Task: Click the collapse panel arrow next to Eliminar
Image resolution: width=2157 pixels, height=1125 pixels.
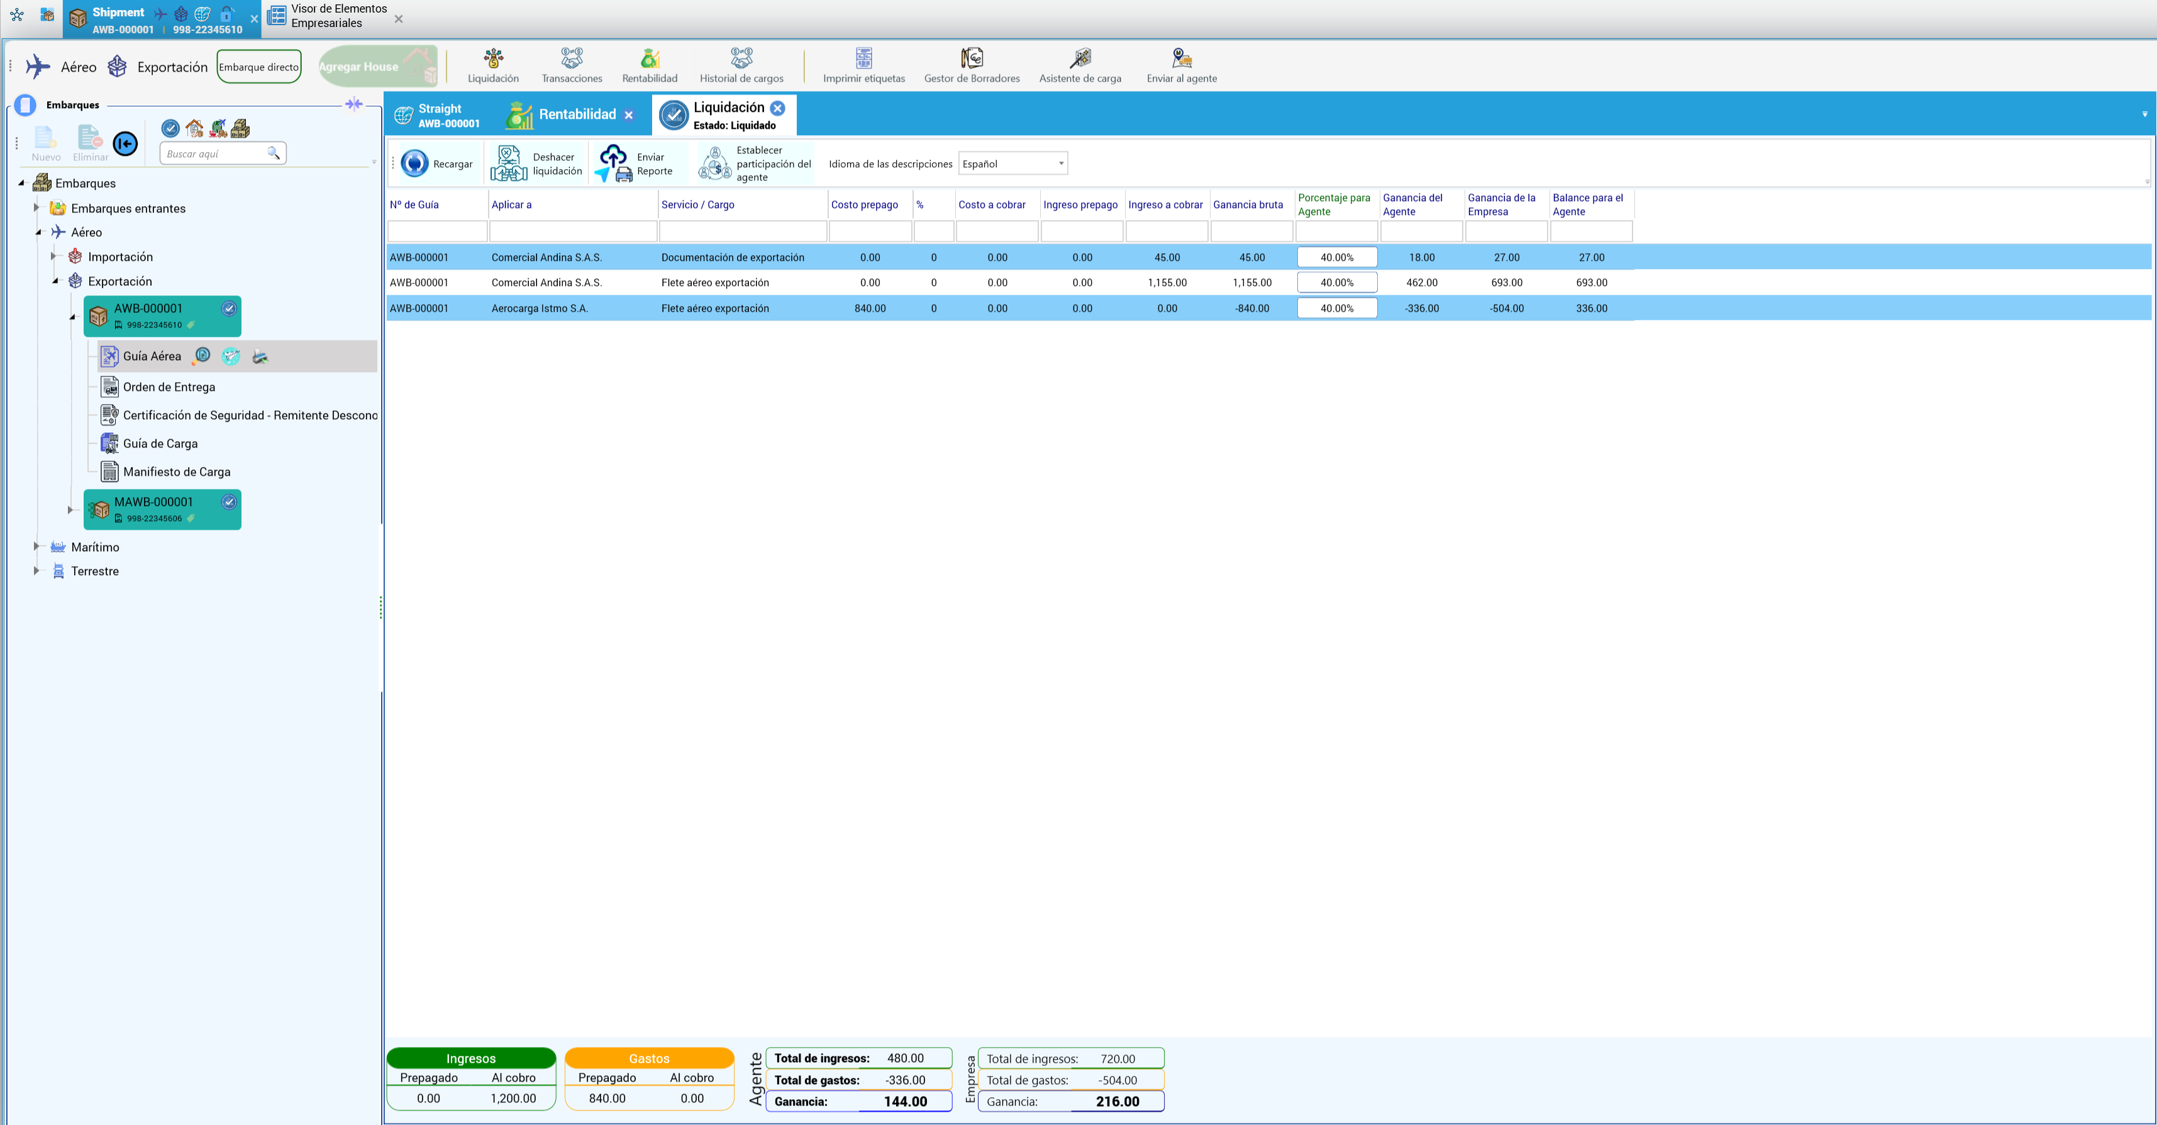Action: tap(126, 144)
